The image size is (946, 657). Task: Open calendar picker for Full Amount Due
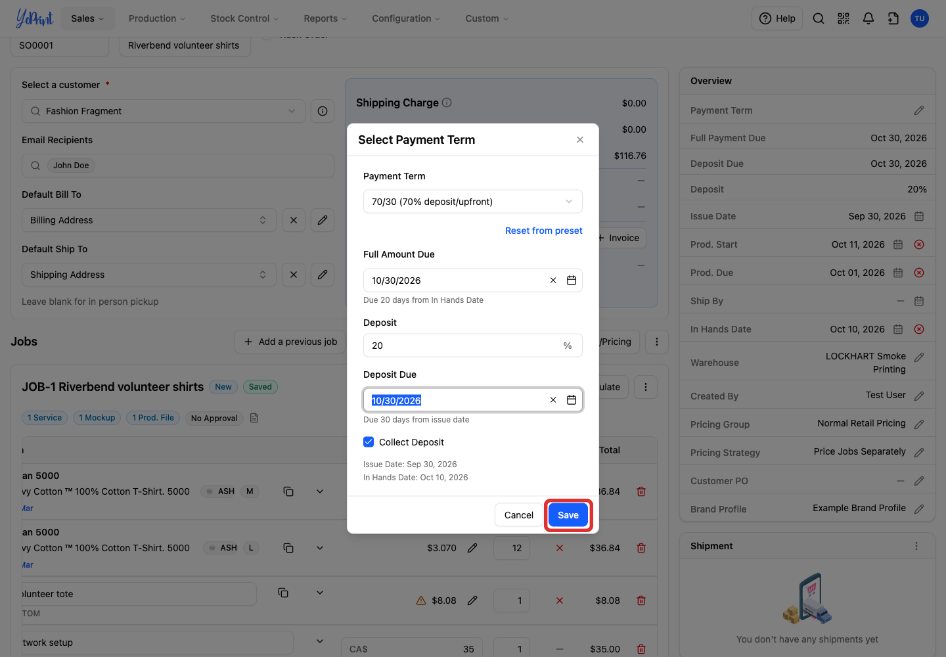coord(572,281)
